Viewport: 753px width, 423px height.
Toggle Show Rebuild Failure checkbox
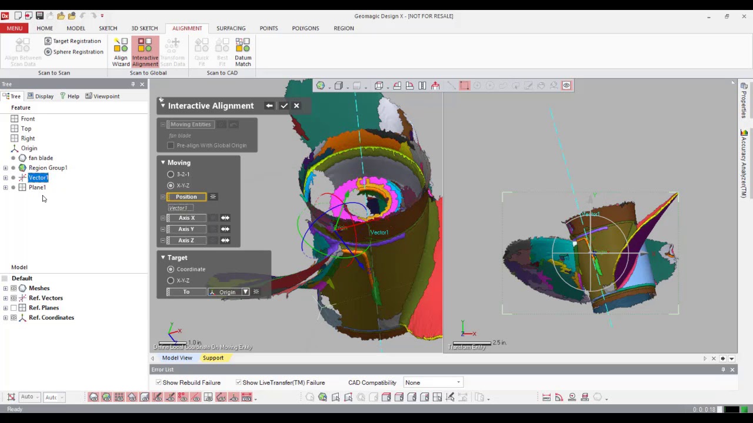point(158,382)
